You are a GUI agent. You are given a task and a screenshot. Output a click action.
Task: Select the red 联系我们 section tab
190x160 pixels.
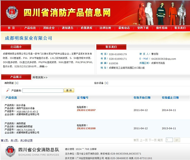pos(111,47)
